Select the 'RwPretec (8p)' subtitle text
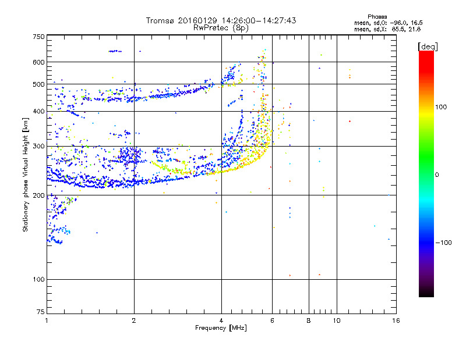The image size is (466, 349). click(x=221, y=28)
